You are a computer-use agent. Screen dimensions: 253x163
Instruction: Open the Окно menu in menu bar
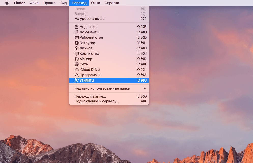(x=95, y=3)
